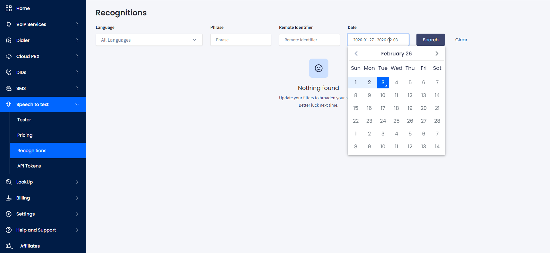Click the Clear filters button

click(x=461, y=40)
